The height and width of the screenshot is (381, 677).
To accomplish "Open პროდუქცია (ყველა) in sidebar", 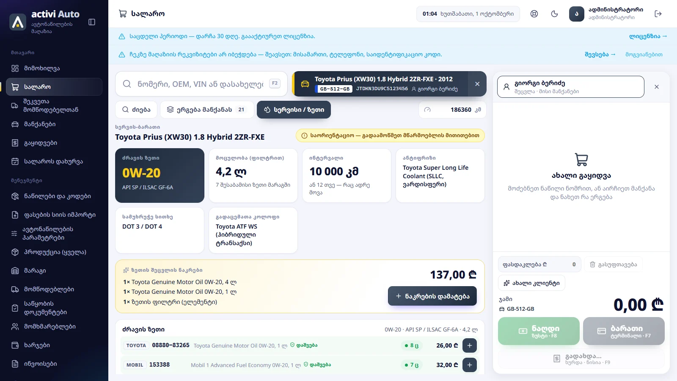I will (54, 252).
